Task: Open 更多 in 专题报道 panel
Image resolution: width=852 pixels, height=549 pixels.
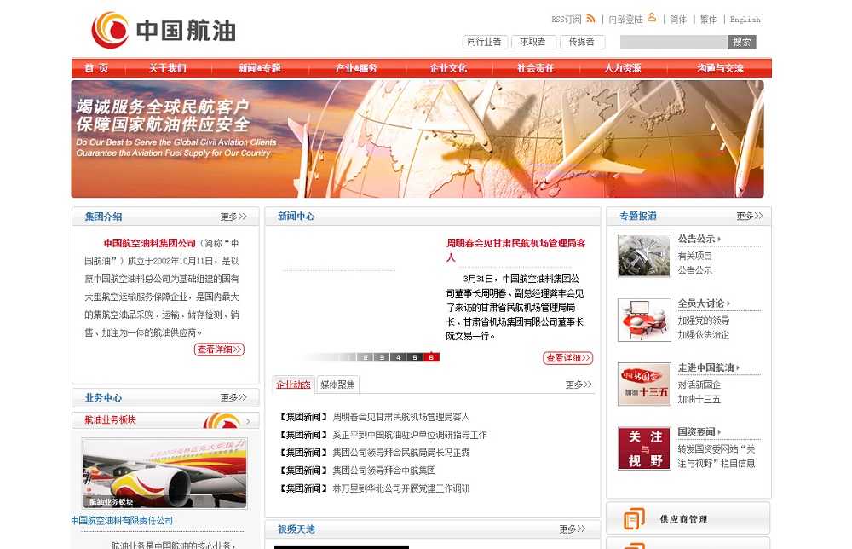Action: click(750, 217)
